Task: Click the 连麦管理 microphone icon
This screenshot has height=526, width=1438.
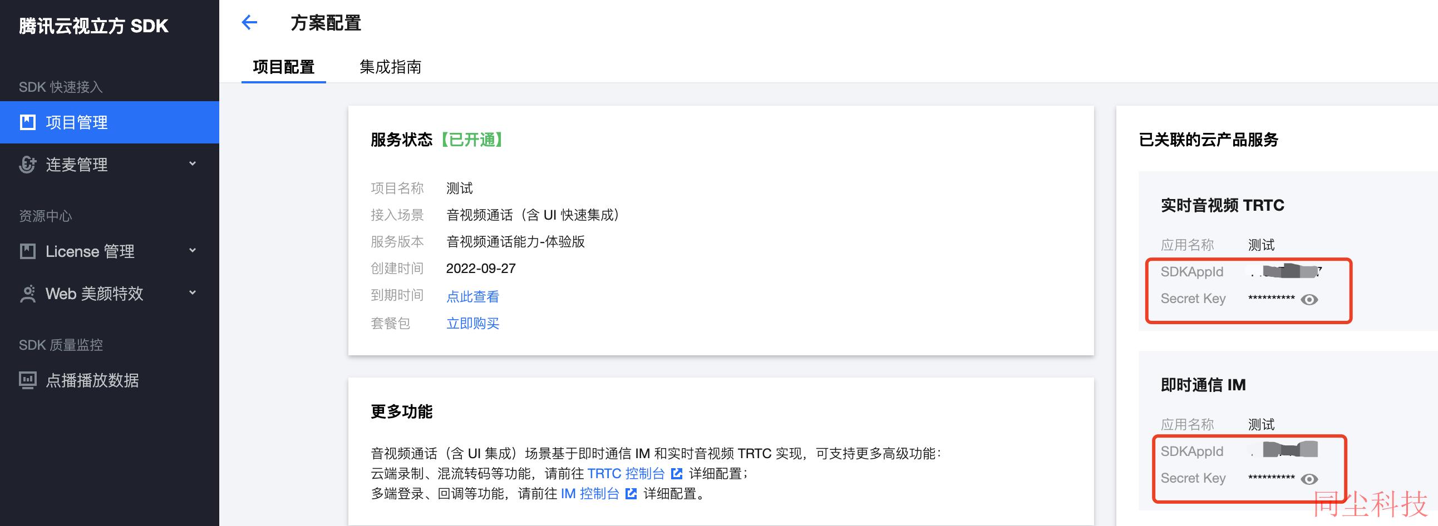Action: point(27,165)
